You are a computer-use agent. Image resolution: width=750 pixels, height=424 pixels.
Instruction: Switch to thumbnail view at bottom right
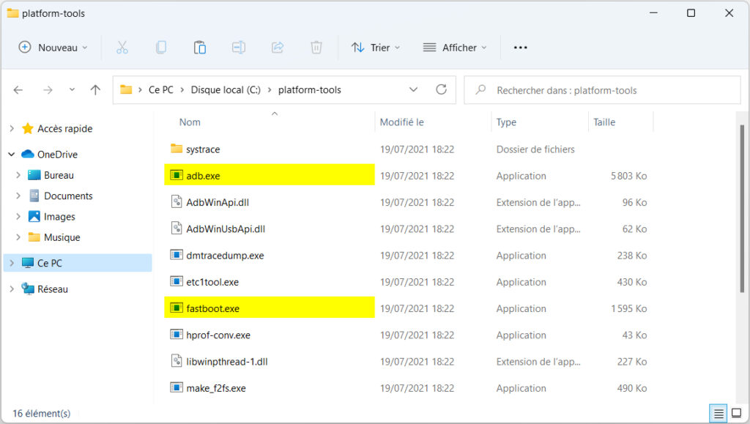736,414
